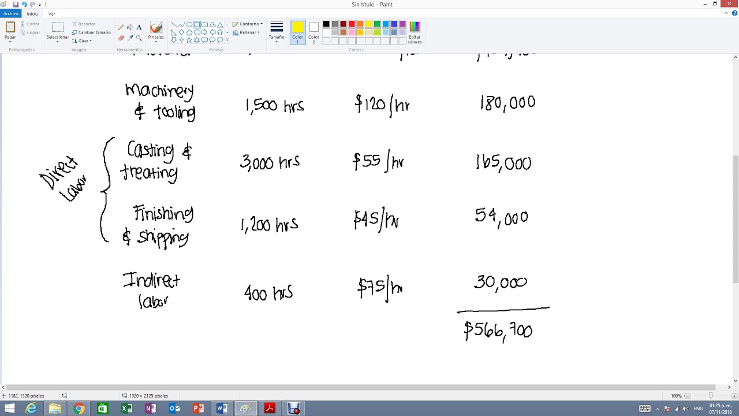The height and width of the screenshot is (416, 739).
Task: Expand the shapes gallery more arrow
Action: [227, 40]
